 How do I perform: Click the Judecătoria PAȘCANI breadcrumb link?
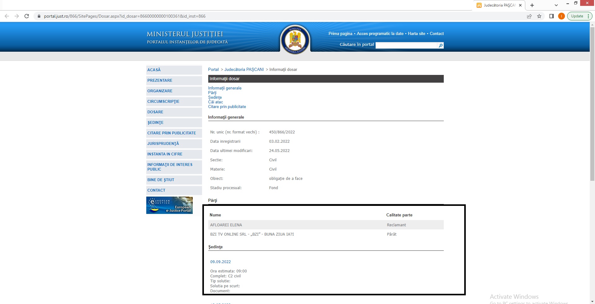pos(244,70)
